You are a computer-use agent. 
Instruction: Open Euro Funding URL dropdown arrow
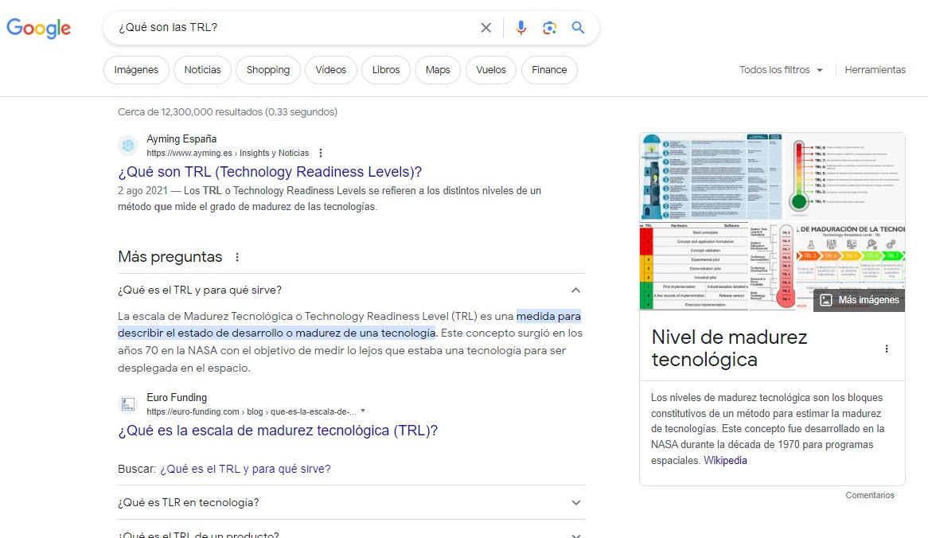363,411
